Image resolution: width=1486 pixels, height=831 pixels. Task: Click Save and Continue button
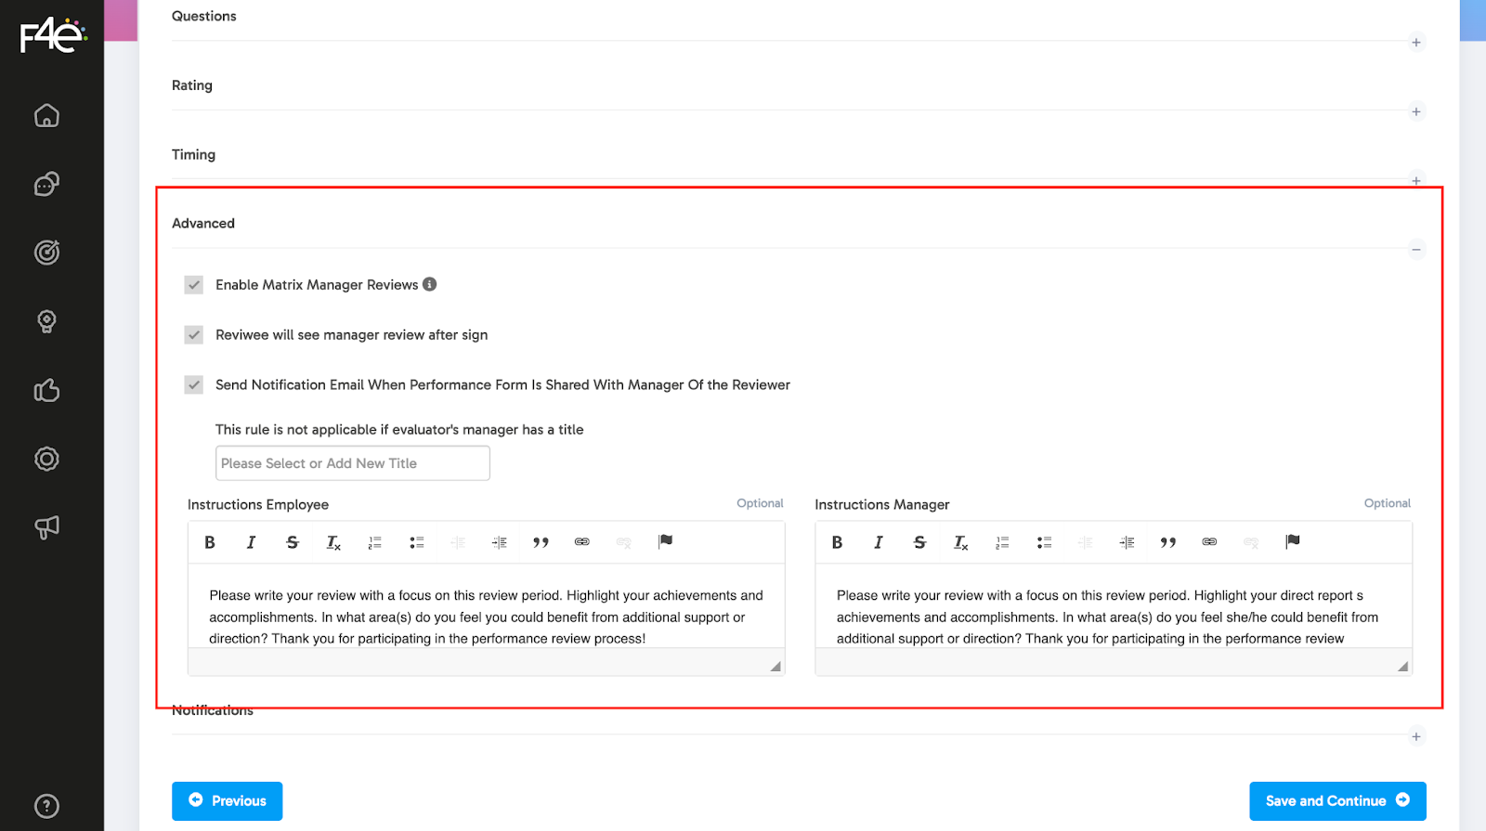[1336, 801]
